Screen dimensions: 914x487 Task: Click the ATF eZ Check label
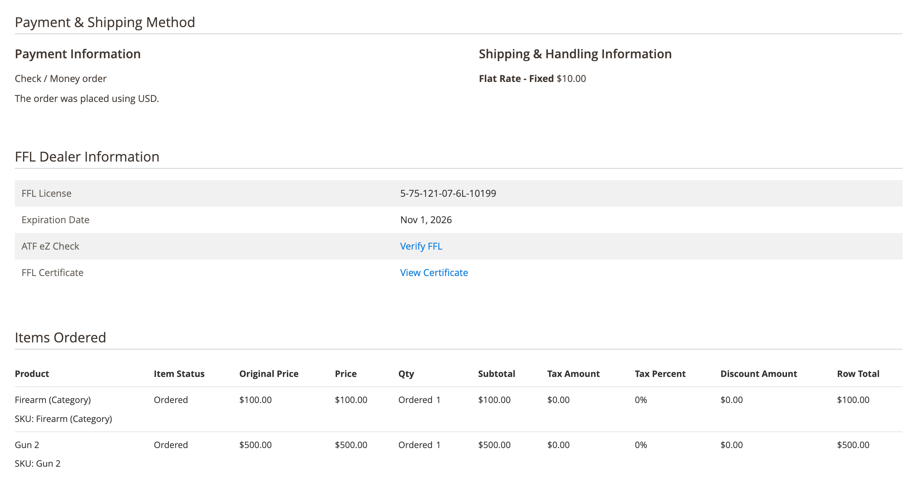50,246
